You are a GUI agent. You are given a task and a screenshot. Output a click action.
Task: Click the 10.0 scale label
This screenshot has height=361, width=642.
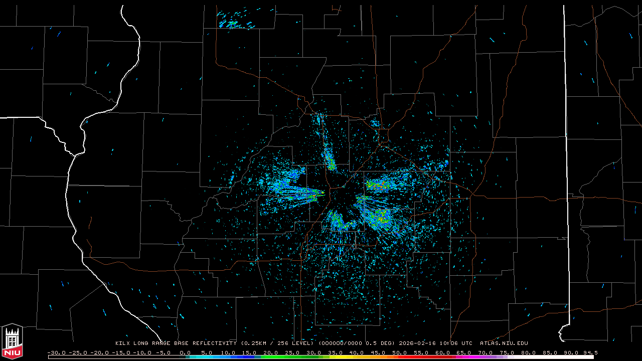(228, 352)
